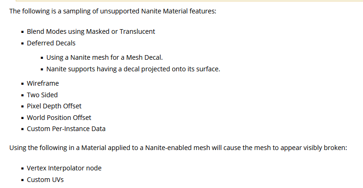Click the nested bullet beside 'Using a Nanite mesh'
Screen dimensions: 363x188
(x=42, y=57)
